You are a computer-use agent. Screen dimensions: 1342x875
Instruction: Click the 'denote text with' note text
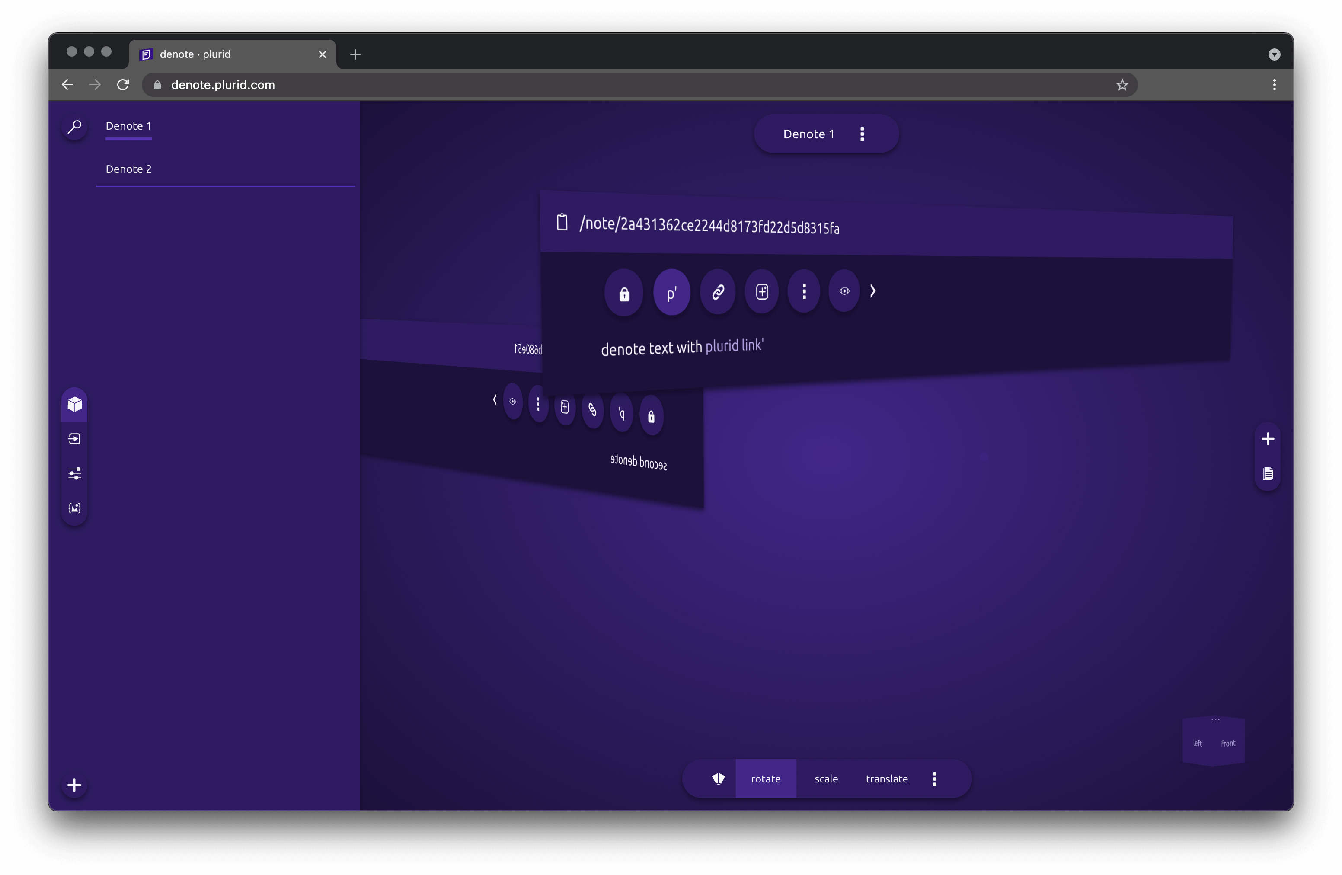(651, 348)
